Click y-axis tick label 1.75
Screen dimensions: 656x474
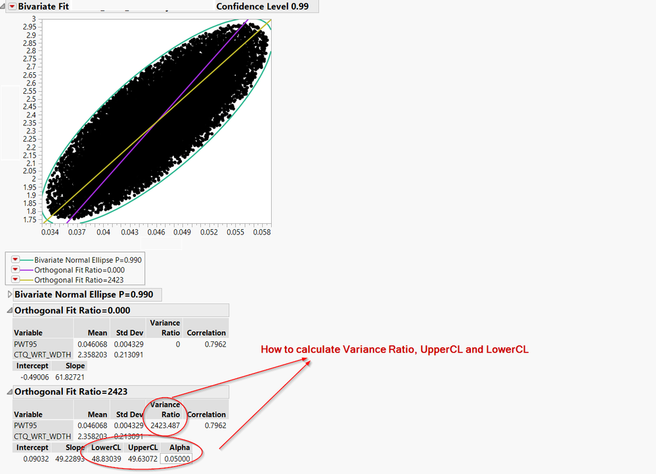30,220
